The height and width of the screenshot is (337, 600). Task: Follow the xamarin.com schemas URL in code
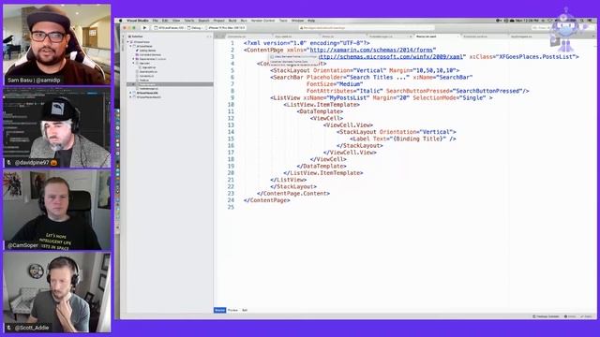(371, 50)
